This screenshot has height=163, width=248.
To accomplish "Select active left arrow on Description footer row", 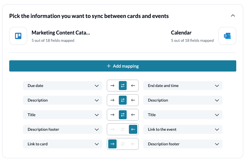I will pos(133,129).
